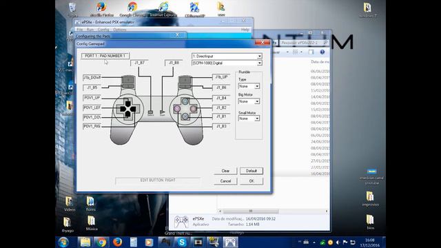The width and height of the screenshot is (441, 248).
Task: Click the J1_B4 triangle mapping field
Action: (x=221, y=98)
